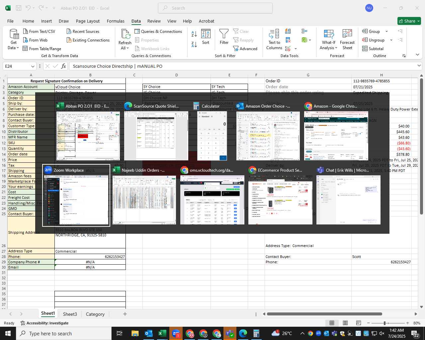The height and width of the screenshot is (340, 425).
Task: Open Advanced filter options
Action: click(245, 48)
